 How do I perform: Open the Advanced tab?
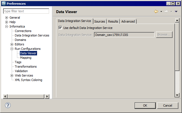click(x=128, y=21)
